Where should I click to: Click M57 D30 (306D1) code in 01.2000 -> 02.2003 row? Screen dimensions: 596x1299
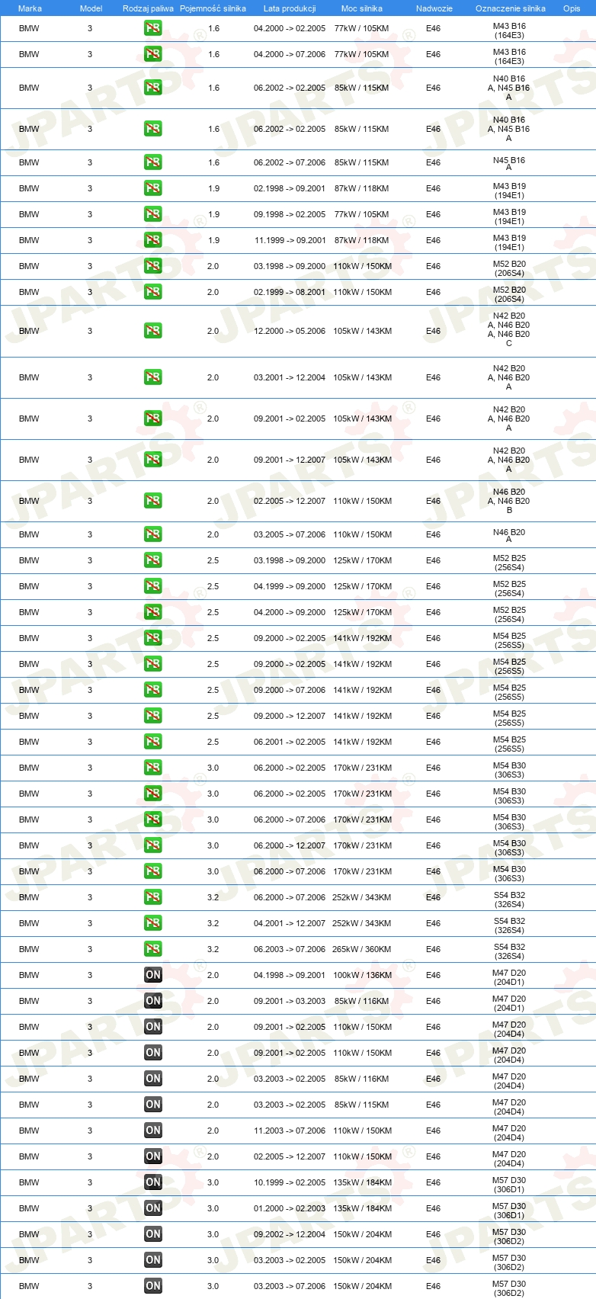(x=509, y=1211)
